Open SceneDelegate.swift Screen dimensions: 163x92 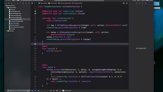(15, 13)
